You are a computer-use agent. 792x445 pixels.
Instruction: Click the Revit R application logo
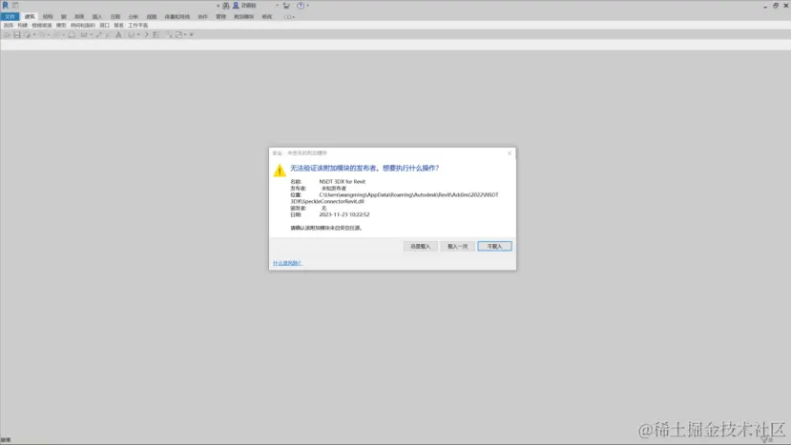[x=5, y=6]
